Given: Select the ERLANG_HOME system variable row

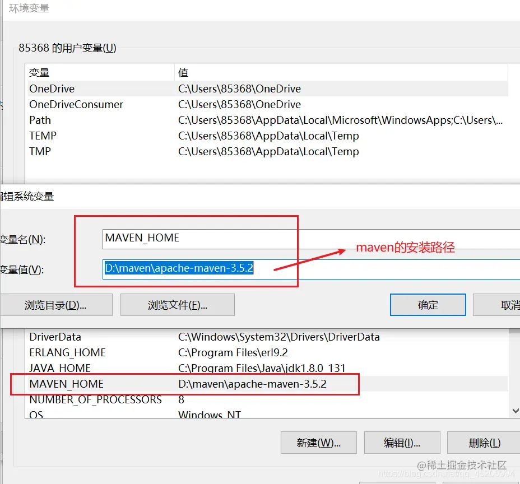Looking at the screenshot, I should point(268,352).
